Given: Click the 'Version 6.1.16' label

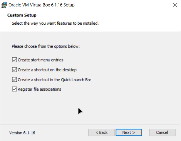Looking at the screenshot, I should [x=22, y=133].
